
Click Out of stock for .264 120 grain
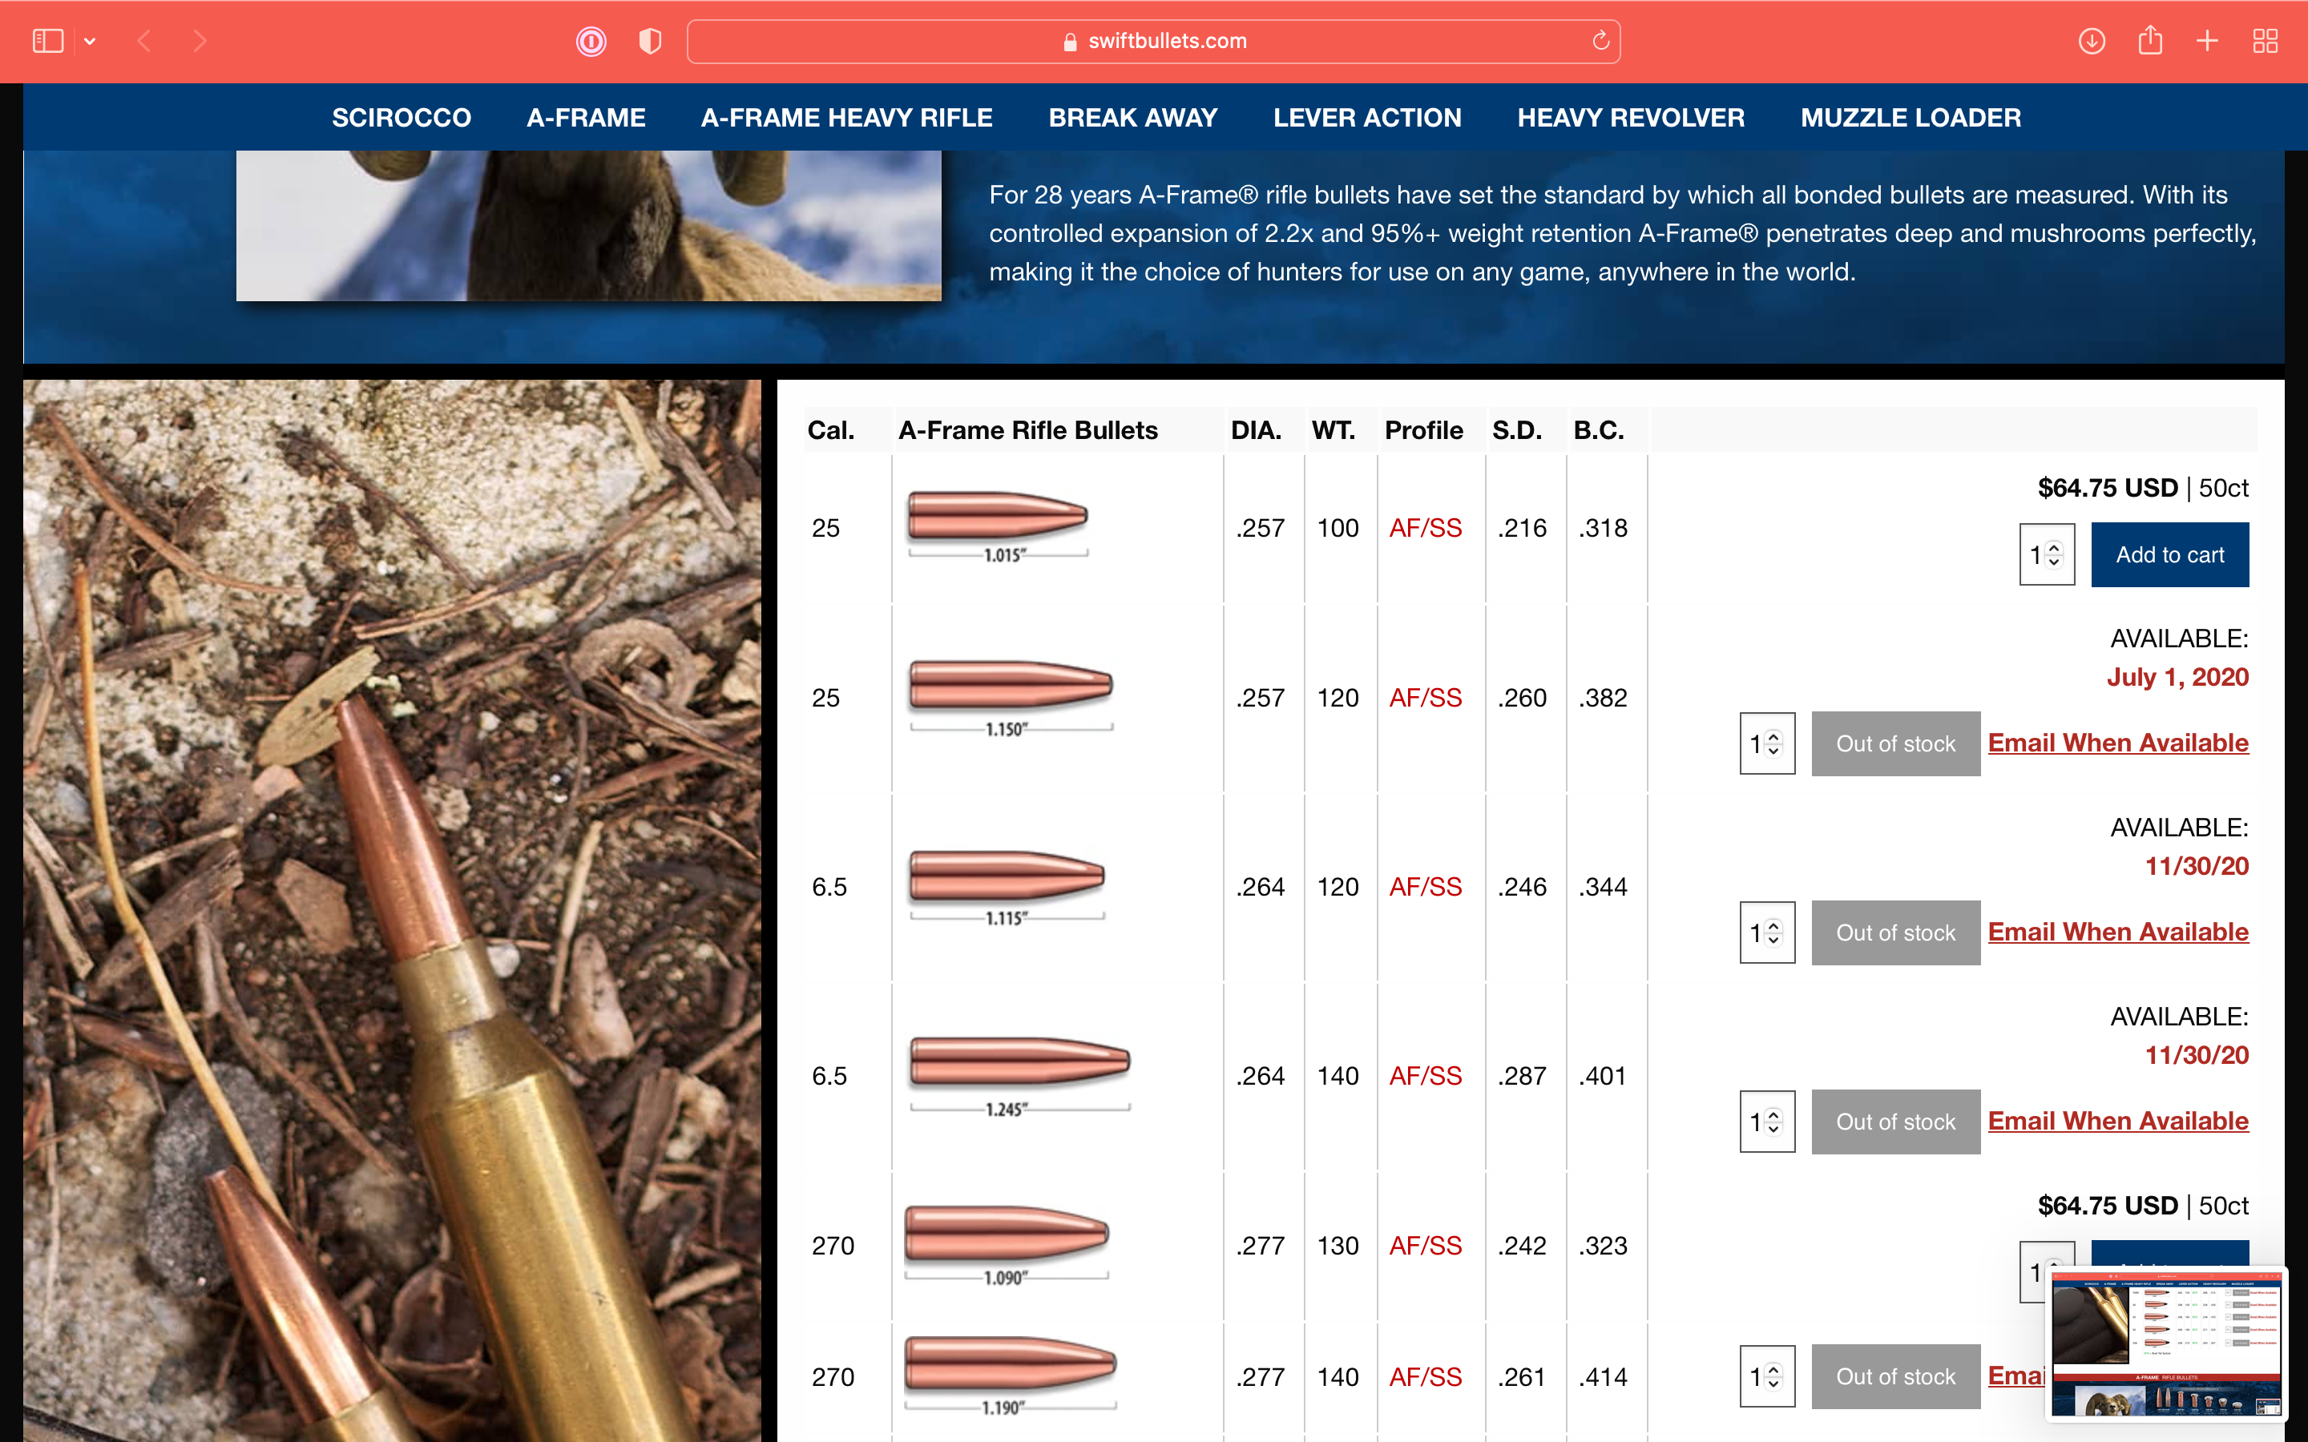1896,932
